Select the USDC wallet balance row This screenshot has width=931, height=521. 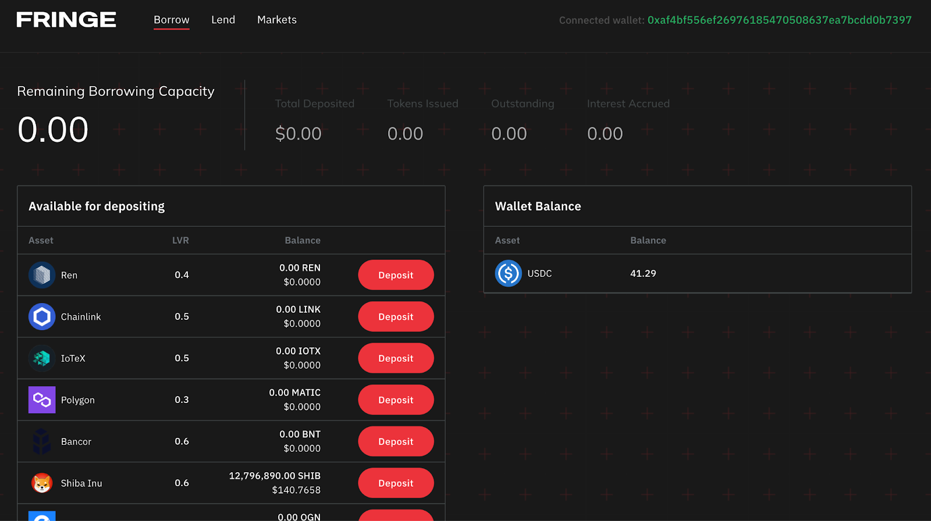click(698, 273)
